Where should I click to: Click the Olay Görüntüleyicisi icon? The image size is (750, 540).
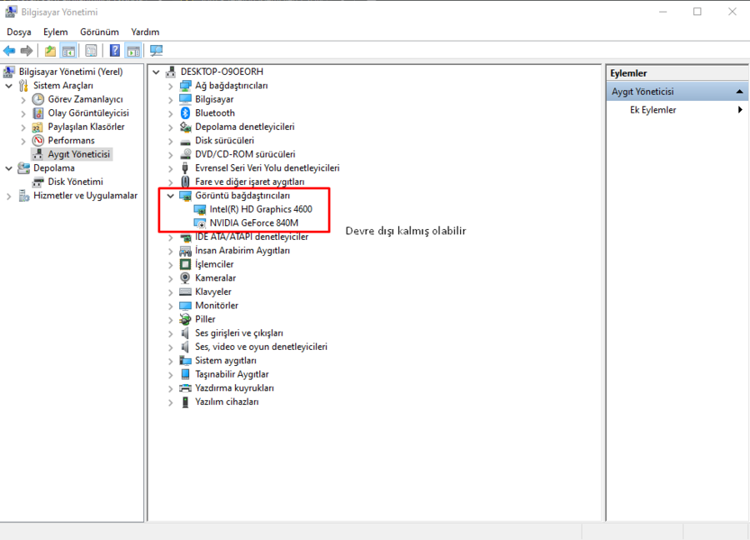pyautogui.click(x=38, y=113)
